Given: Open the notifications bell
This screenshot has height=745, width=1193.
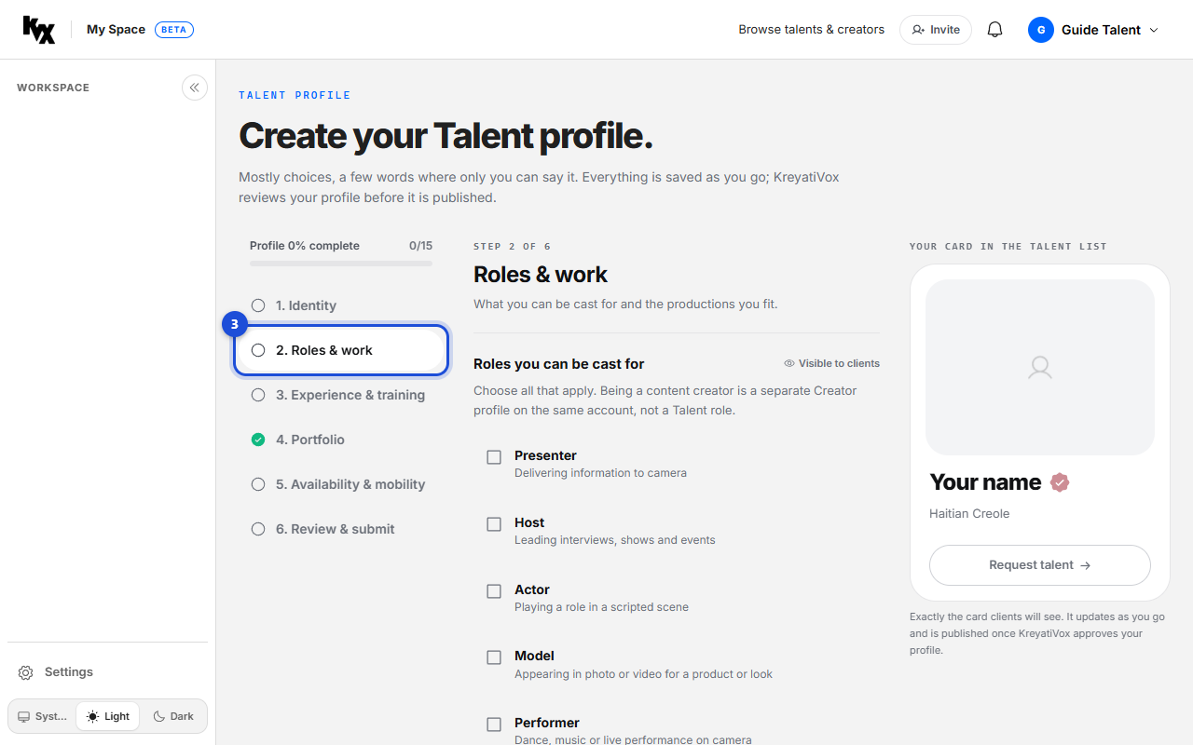Looking at the screenshot, I should (994, 30).
